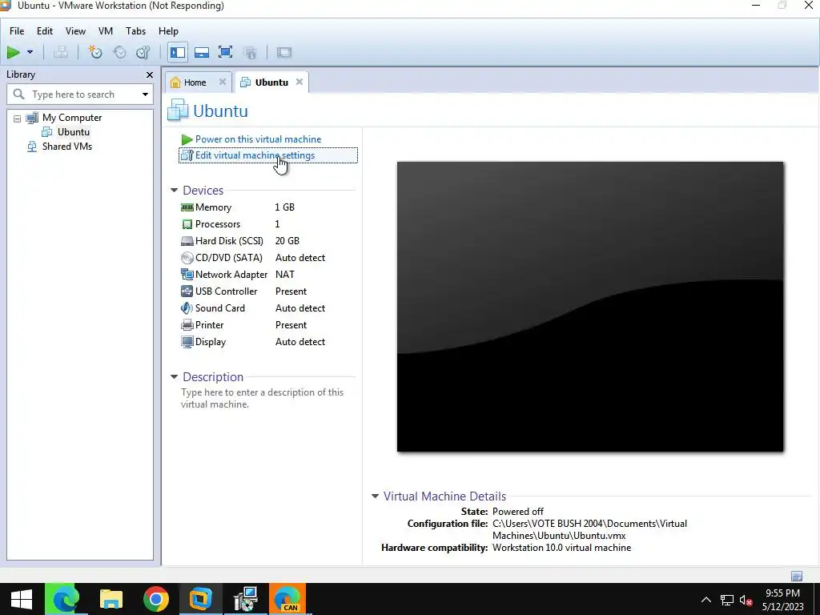Open the Snapshot Manager toolbar icon
Viewport: 820px width, 615px height.
click(x=143, y=52)
